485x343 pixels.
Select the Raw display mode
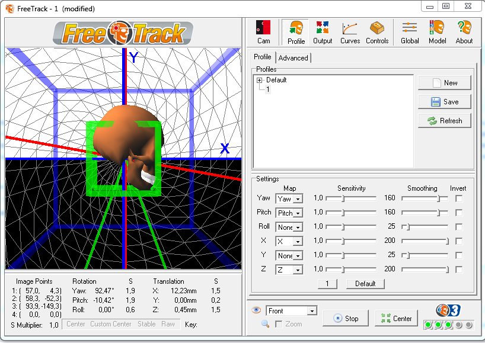point(168,324)
